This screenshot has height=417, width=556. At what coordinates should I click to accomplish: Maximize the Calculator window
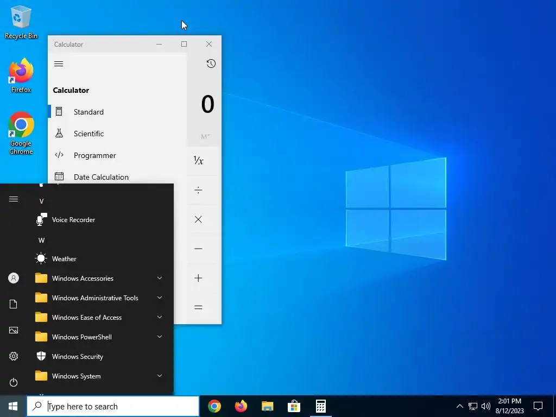[x=184, y=44]
